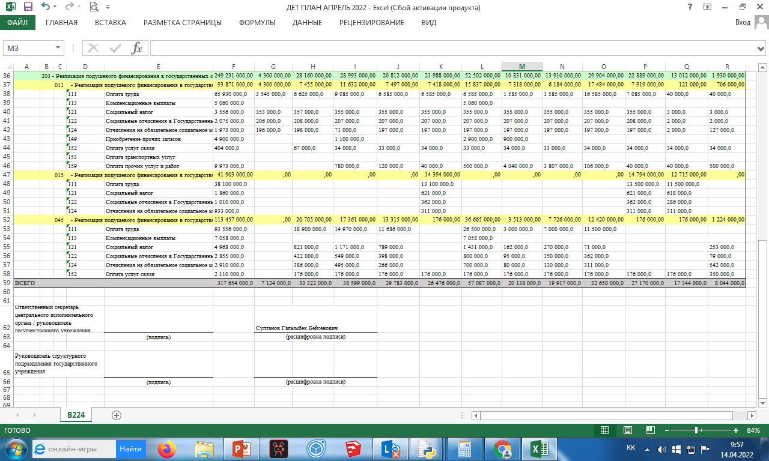
Task: Switch to Page Layout view in the status bar
Action: click(x=627, y=430)
